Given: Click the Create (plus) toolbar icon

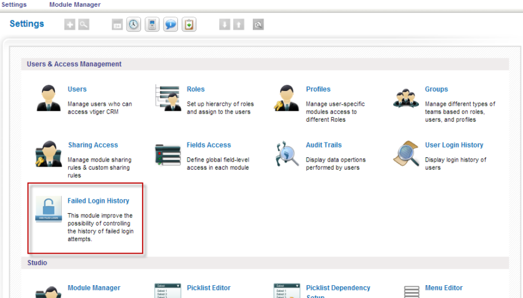Looking at the screenshot, I should pos(70,25).
